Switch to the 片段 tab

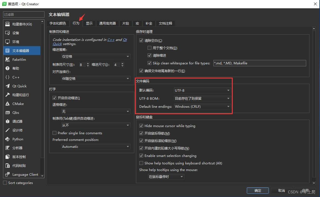tap(126, 23)
